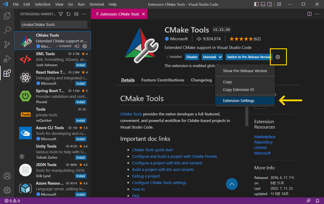This screenshot has width=324, height=204.
Task: Select Copy in the context menu
Action: [x=245, y=82]
